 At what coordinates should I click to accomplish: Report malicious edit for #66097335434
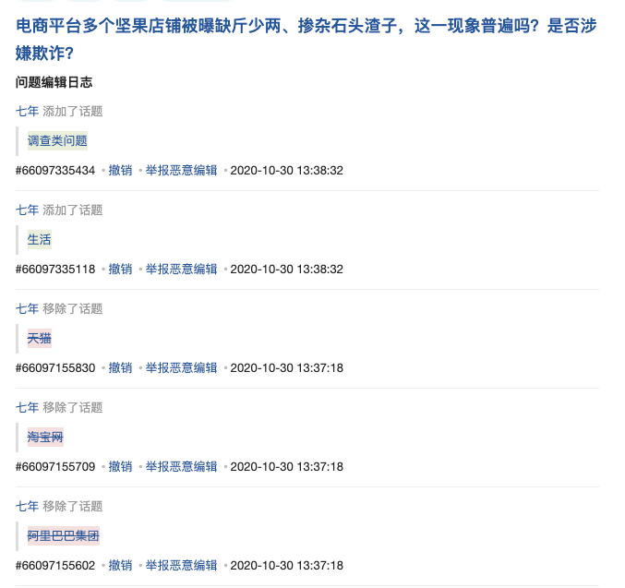tap(181, 170)
